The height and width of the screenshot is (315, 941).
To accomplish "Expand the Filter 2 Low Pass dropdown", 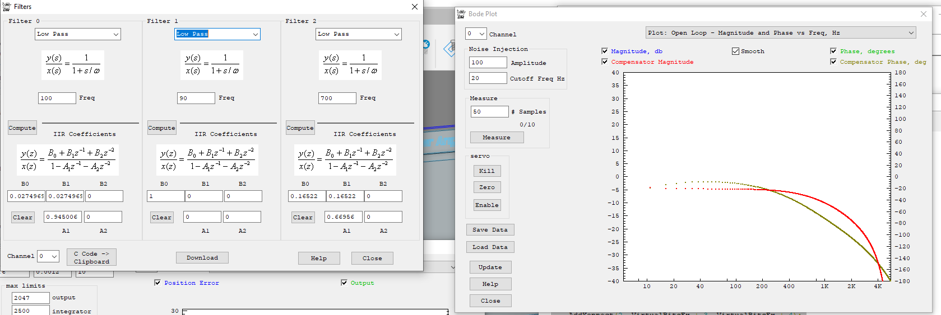I will 359,34.
